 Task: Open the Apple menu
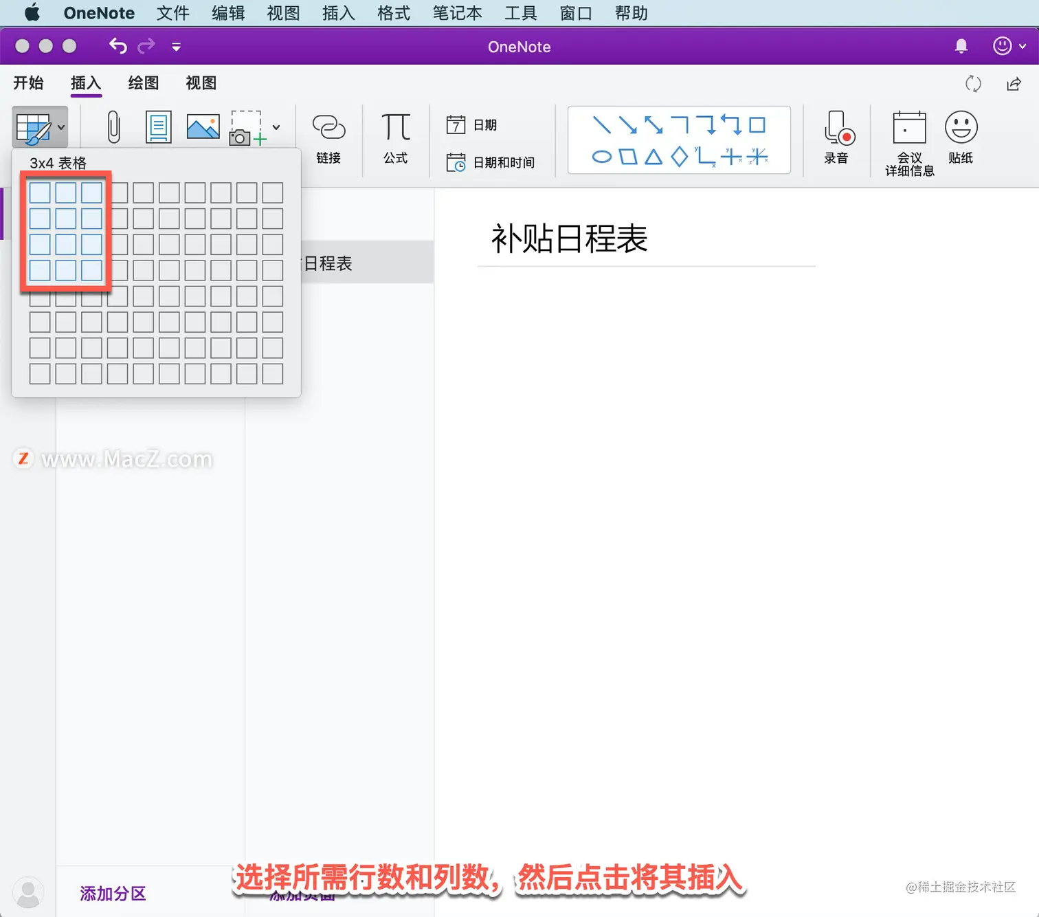(x=32, y=12)
